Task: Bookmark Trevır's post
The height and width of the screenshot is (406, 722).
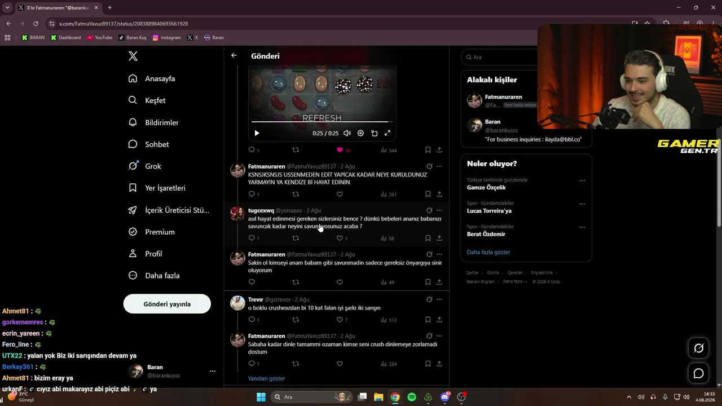Action: pyautogui.click(x=428, y=320)
